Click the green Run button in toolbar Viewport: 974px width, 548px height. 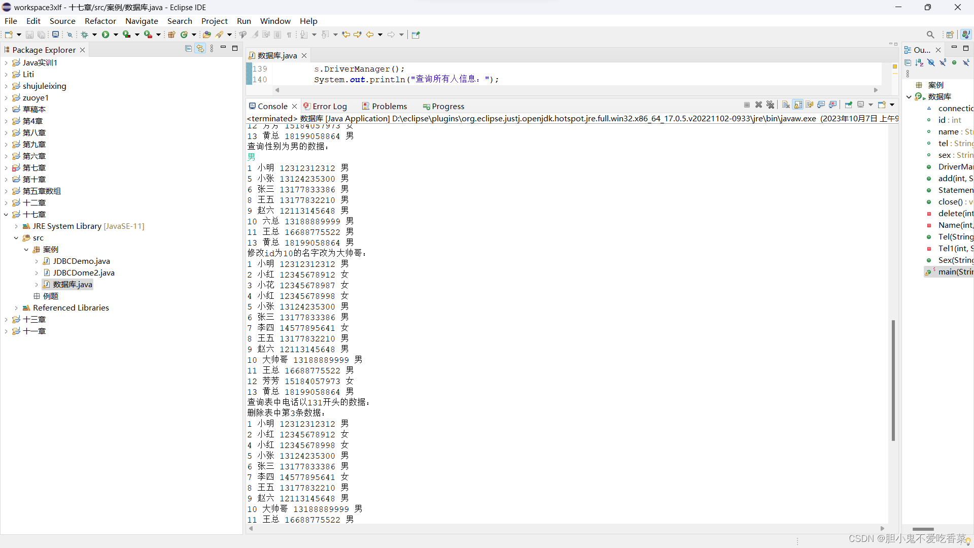click(x=106, y=35)
